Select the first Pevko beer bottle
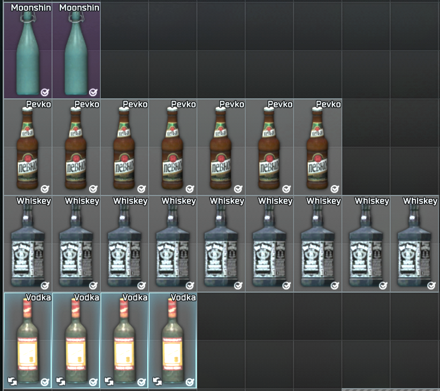This screenshot has width=440, height=391. pos(28,147)
